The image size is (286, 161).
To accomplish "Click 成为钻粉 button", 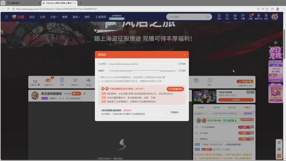I will click(x=248, y=113).
